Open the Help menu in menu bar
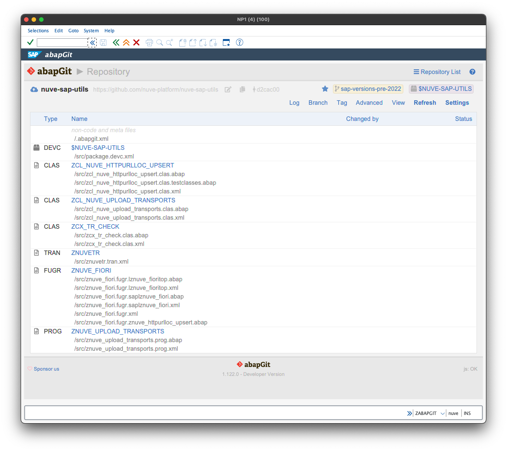This screenshot has width=507, height=451. [x=109, y=31]
